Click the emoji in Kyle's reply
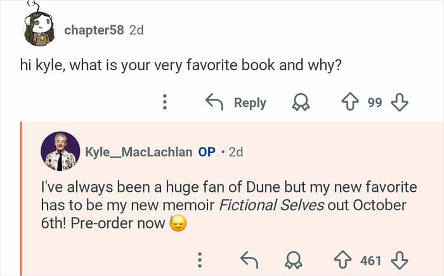This screenshot has width=444, height=276. click(178, 223)
